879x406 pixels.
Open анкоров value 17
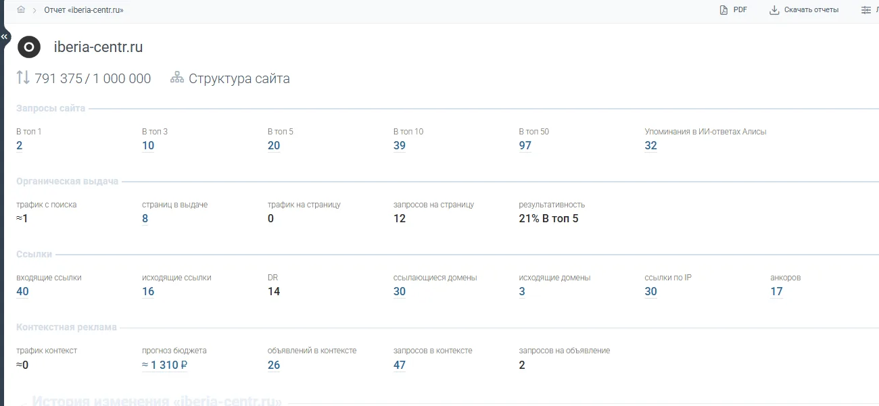click(777, 291)
